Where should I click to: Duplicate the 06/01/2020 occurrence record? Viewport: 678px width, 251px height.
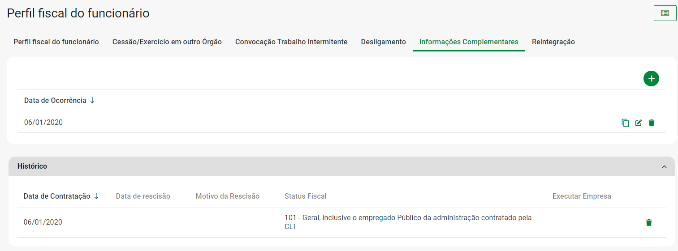626,123
